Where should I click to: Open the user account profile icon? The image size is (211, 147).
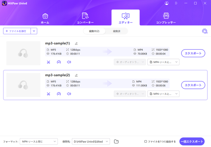(167, 3)
